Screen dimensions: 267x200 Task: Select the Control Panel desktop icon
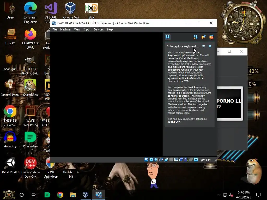coord(10,88)
